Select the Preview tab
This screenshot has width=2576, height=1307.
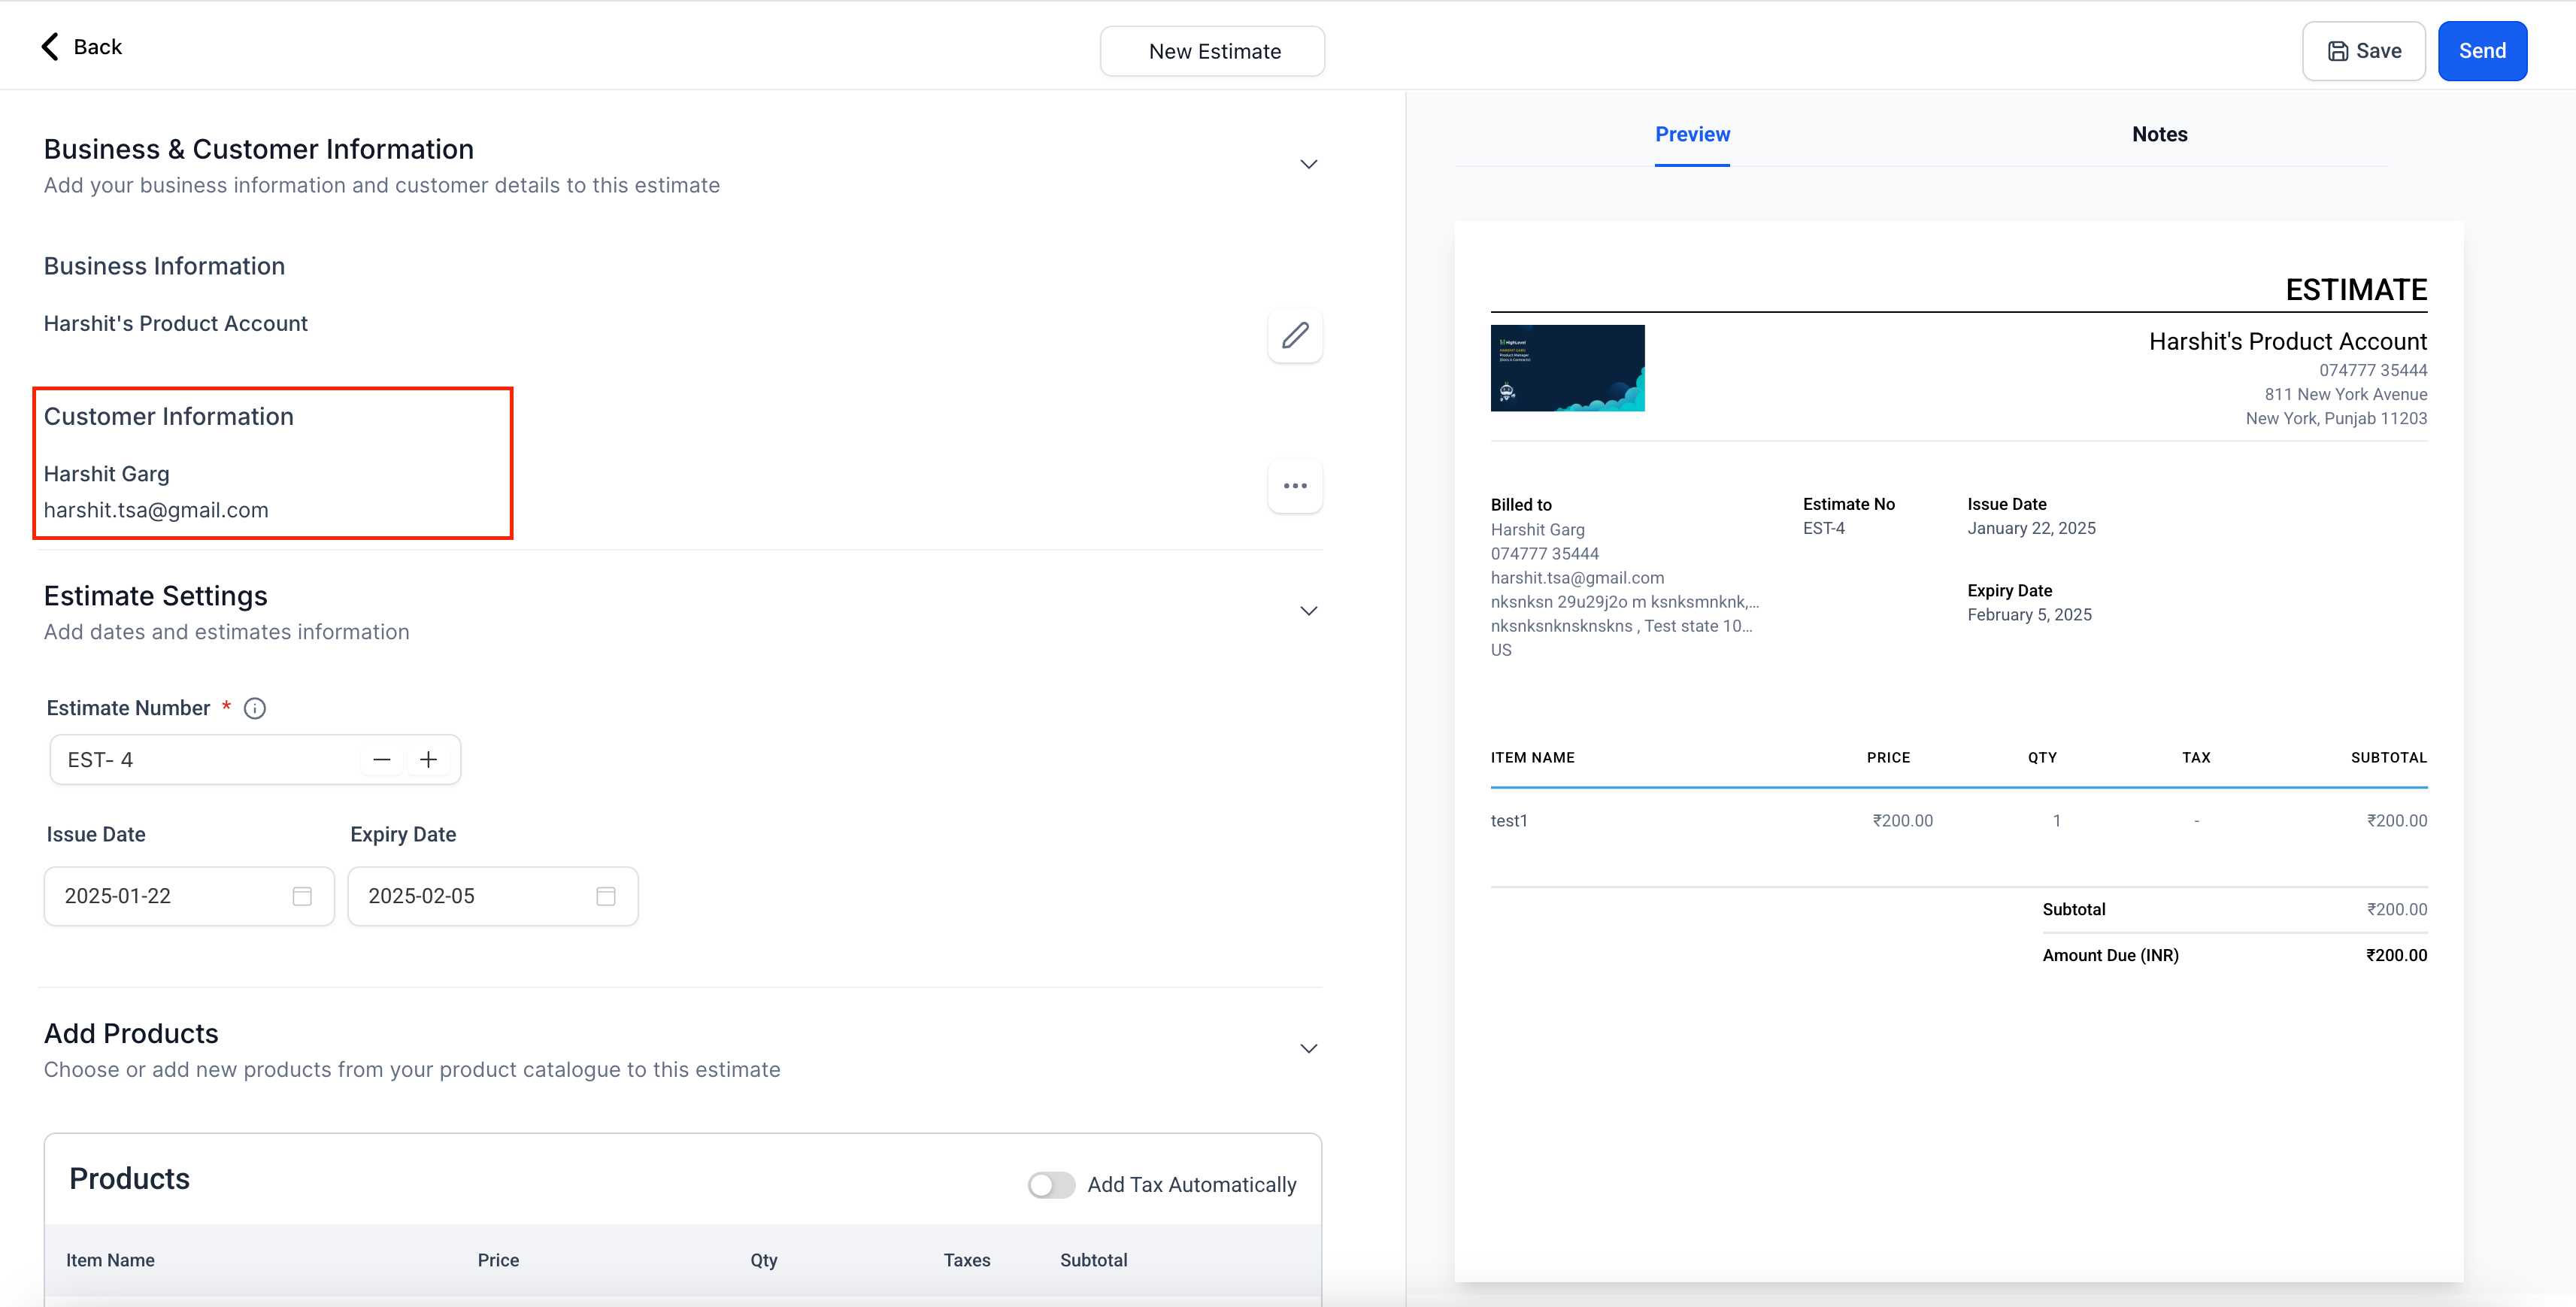(1692, 135)
